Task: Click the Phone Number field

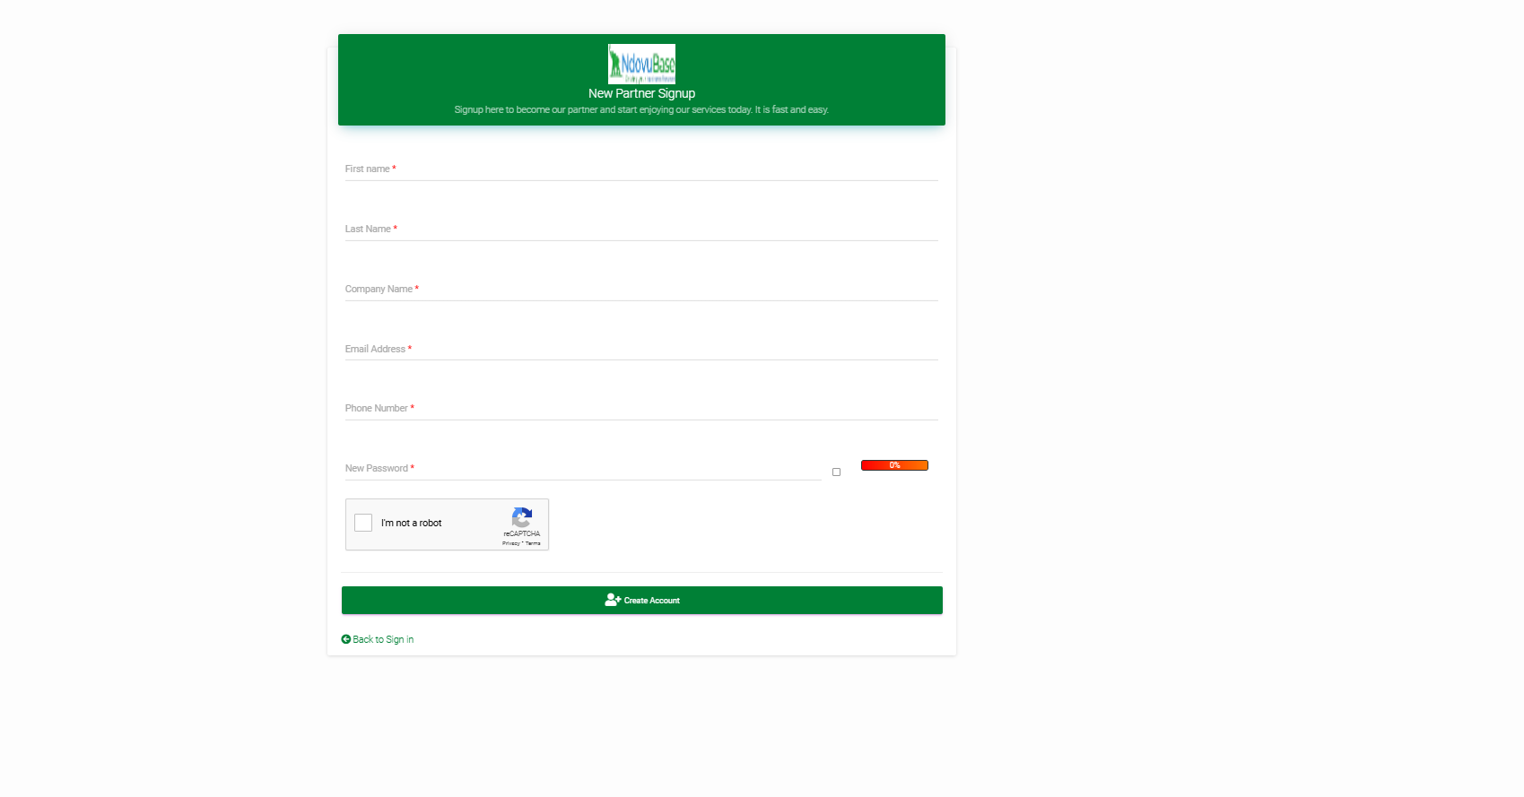Action: coord(641,408)
